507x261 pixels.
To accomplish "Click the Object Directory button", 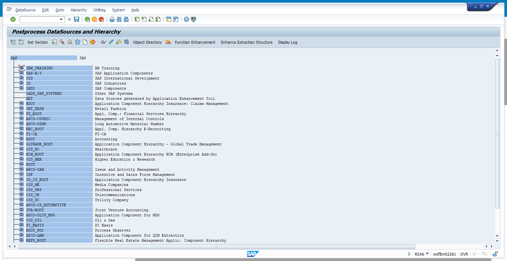I will pos(147,42).
